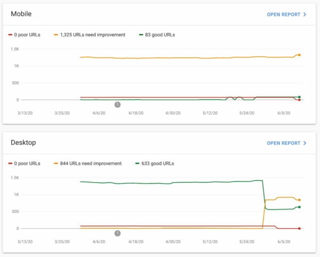Select the orange end data point on the Mobile chart

[x=300, y=55]
